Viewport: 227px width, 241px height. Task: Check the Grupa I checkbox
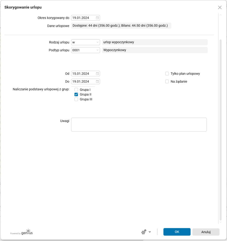pos(76,89)
